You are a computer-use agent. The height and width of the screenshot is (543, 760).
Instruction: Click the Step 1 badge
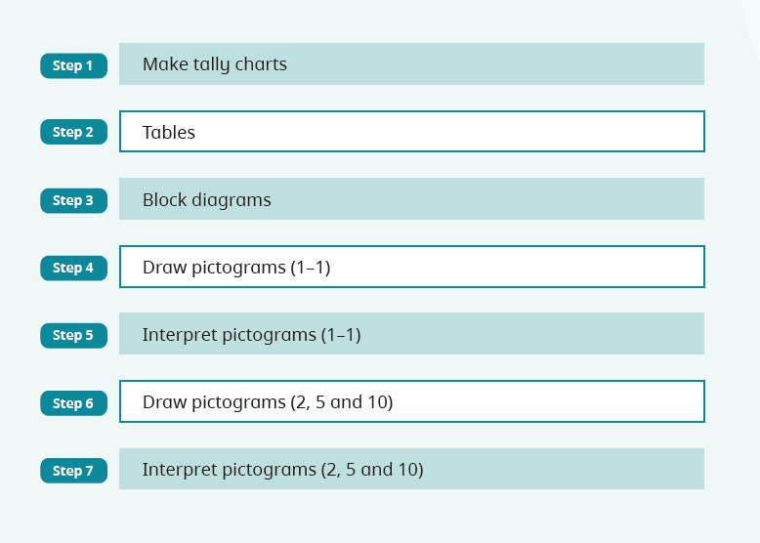[73, 65]
